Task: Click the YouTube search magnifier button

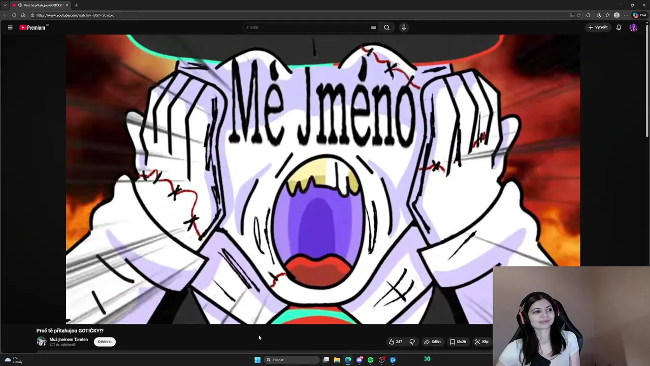Action: pyautogui.click(x=386, y=27)
